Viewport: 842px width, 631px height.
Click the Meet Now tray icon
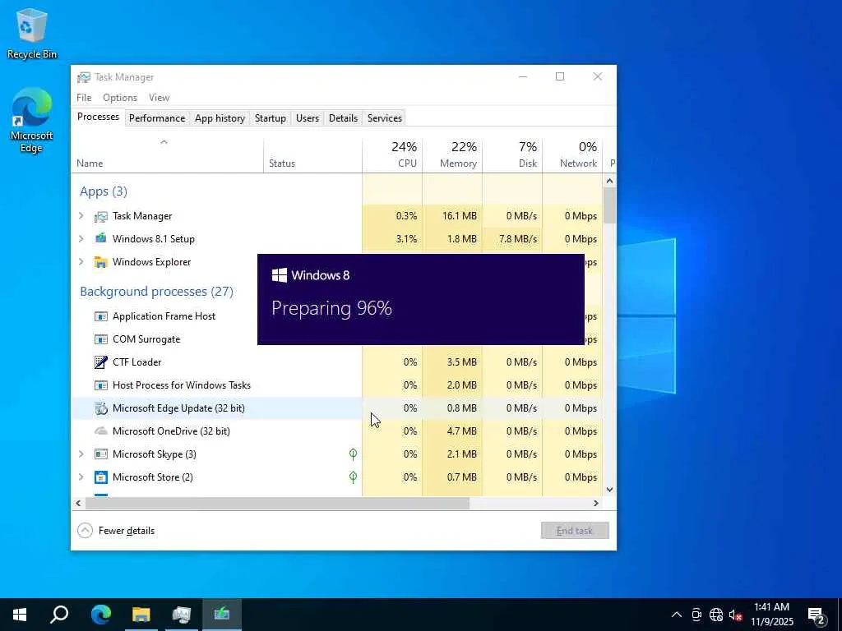click(696, 615)
